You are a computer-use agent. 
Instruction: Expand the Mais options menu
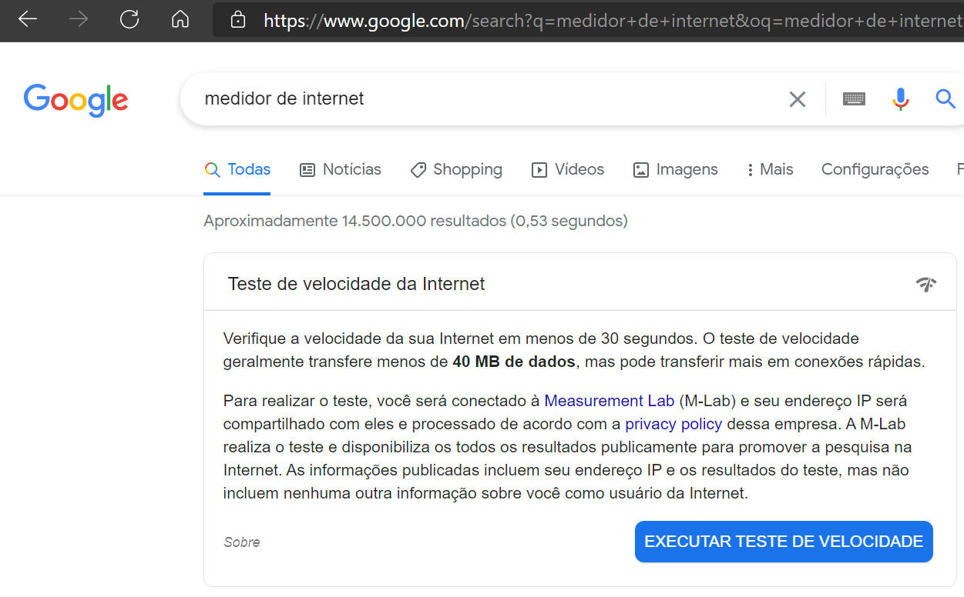(770, 170)
